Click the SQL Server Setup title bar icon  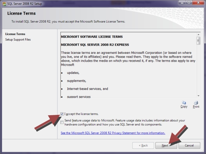(4, 4)
